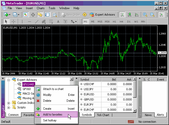Click the red connection status bars icon

131,122
